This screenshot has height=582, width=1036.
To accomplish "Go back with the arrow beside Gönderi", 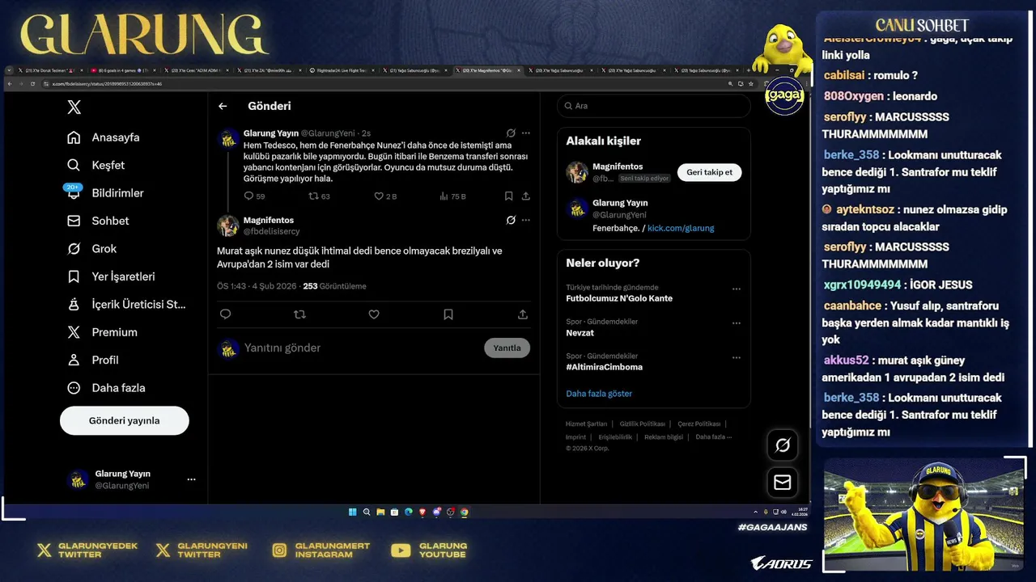I will [223, 106].
